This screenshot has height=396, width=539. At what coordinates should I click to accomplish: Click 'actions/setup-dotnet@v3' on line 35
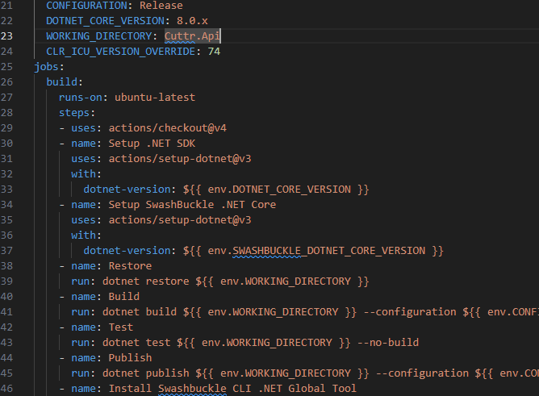(x=180, y=220)
